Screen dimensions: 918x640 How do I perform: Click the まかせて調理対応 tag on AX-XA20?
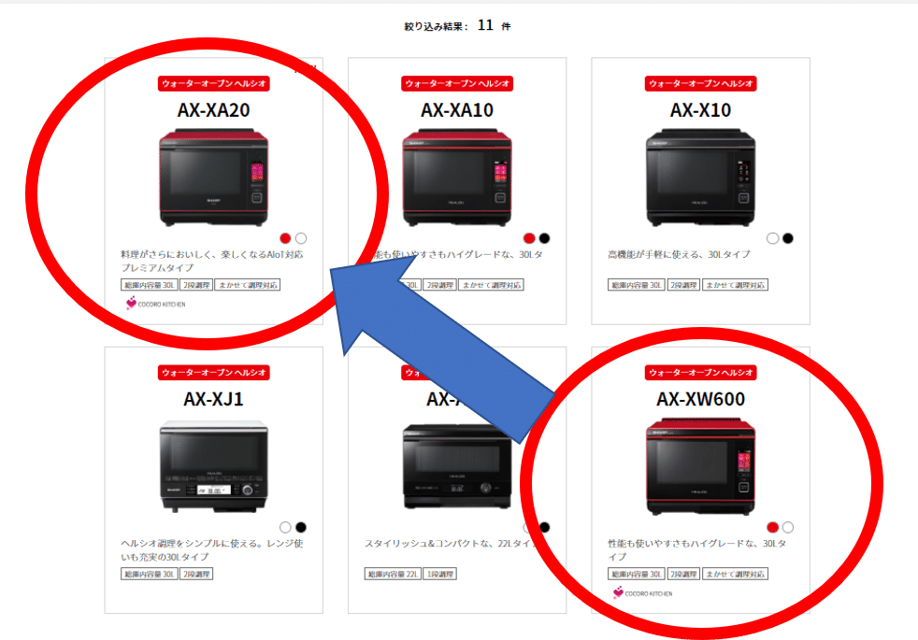pyautogui.click(x=248, y=285)
